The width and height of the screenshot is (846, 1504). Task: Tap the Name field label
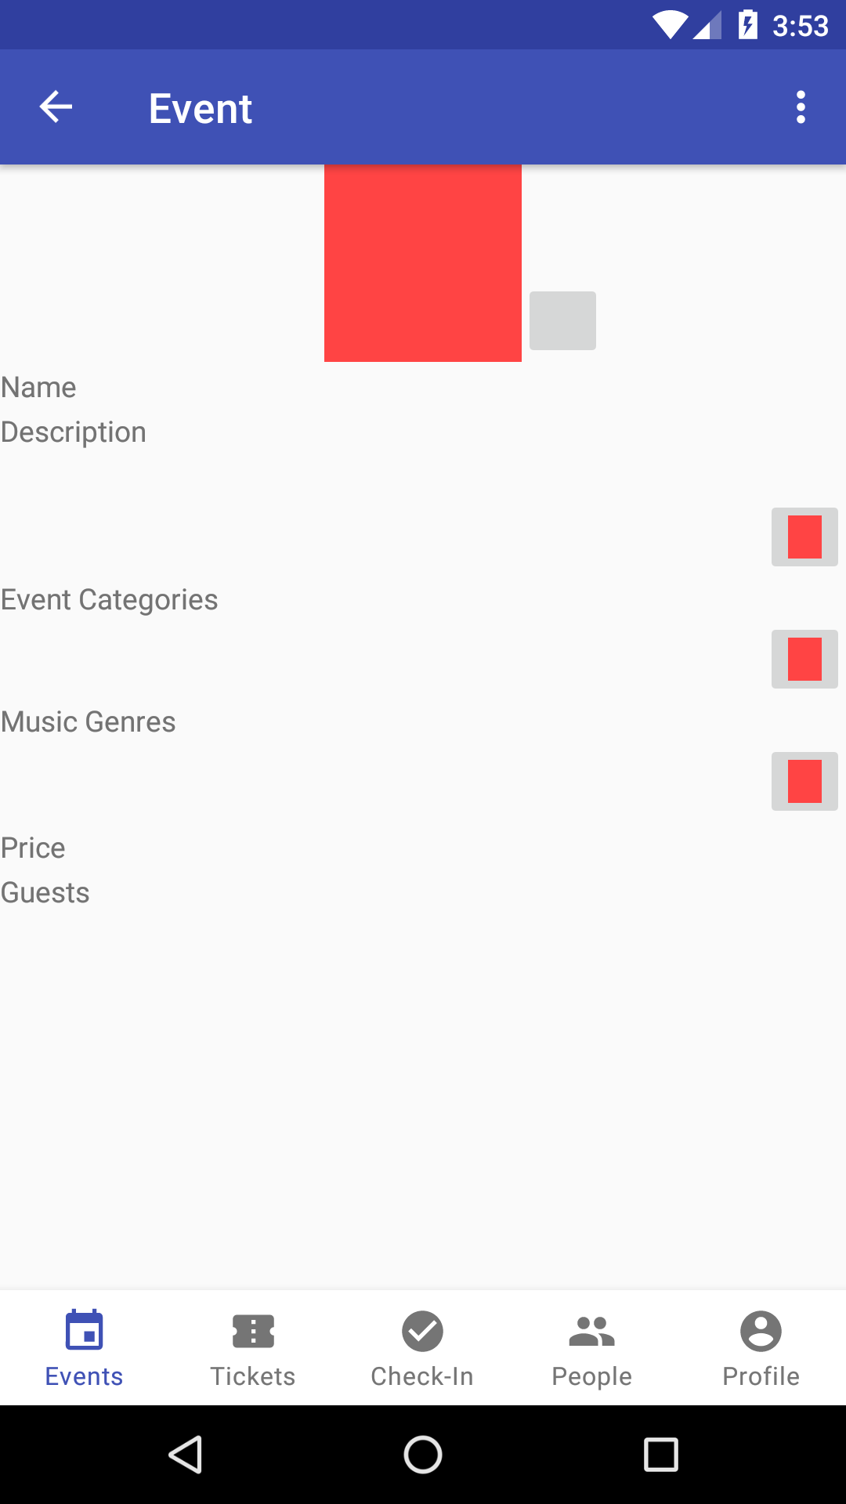point(39,388)
